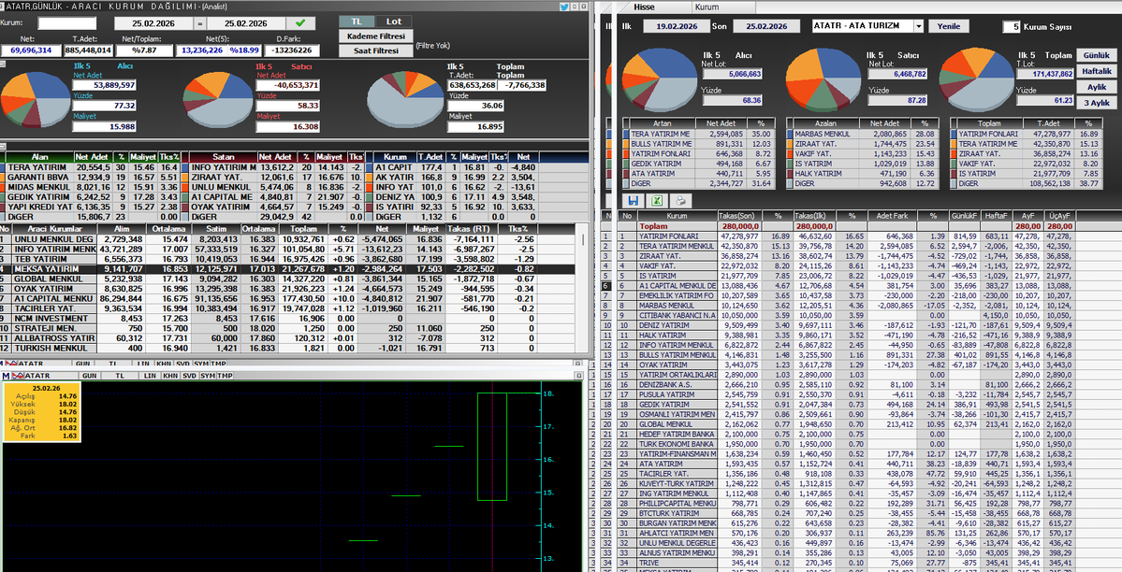The width and height of the screenshot is (1122, 572).
Task: Click orange swatch beside ZIRAAT YAT. in Azalan
Action: (790, 144)
